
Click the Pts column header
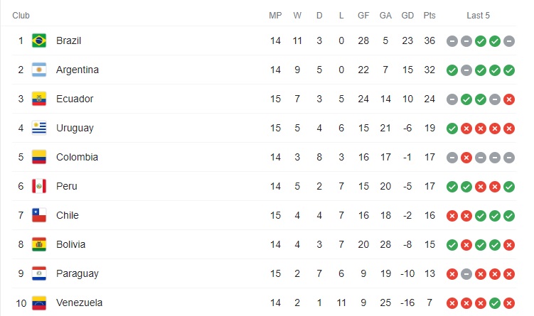(429, 16)
